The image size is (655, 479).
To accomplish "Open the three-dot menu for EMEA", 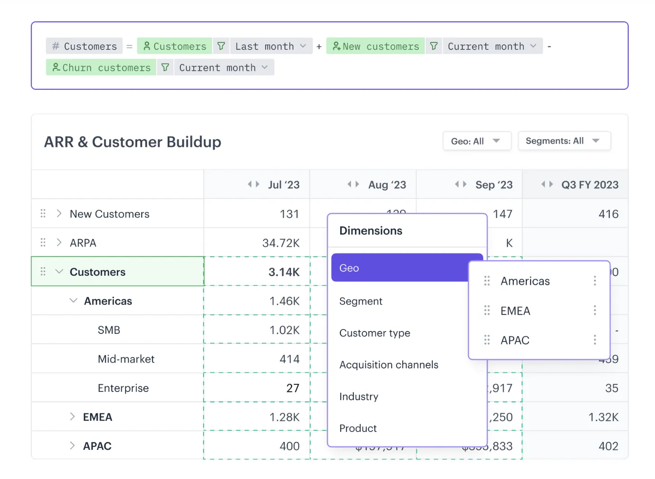I will (x=595, y=310).
